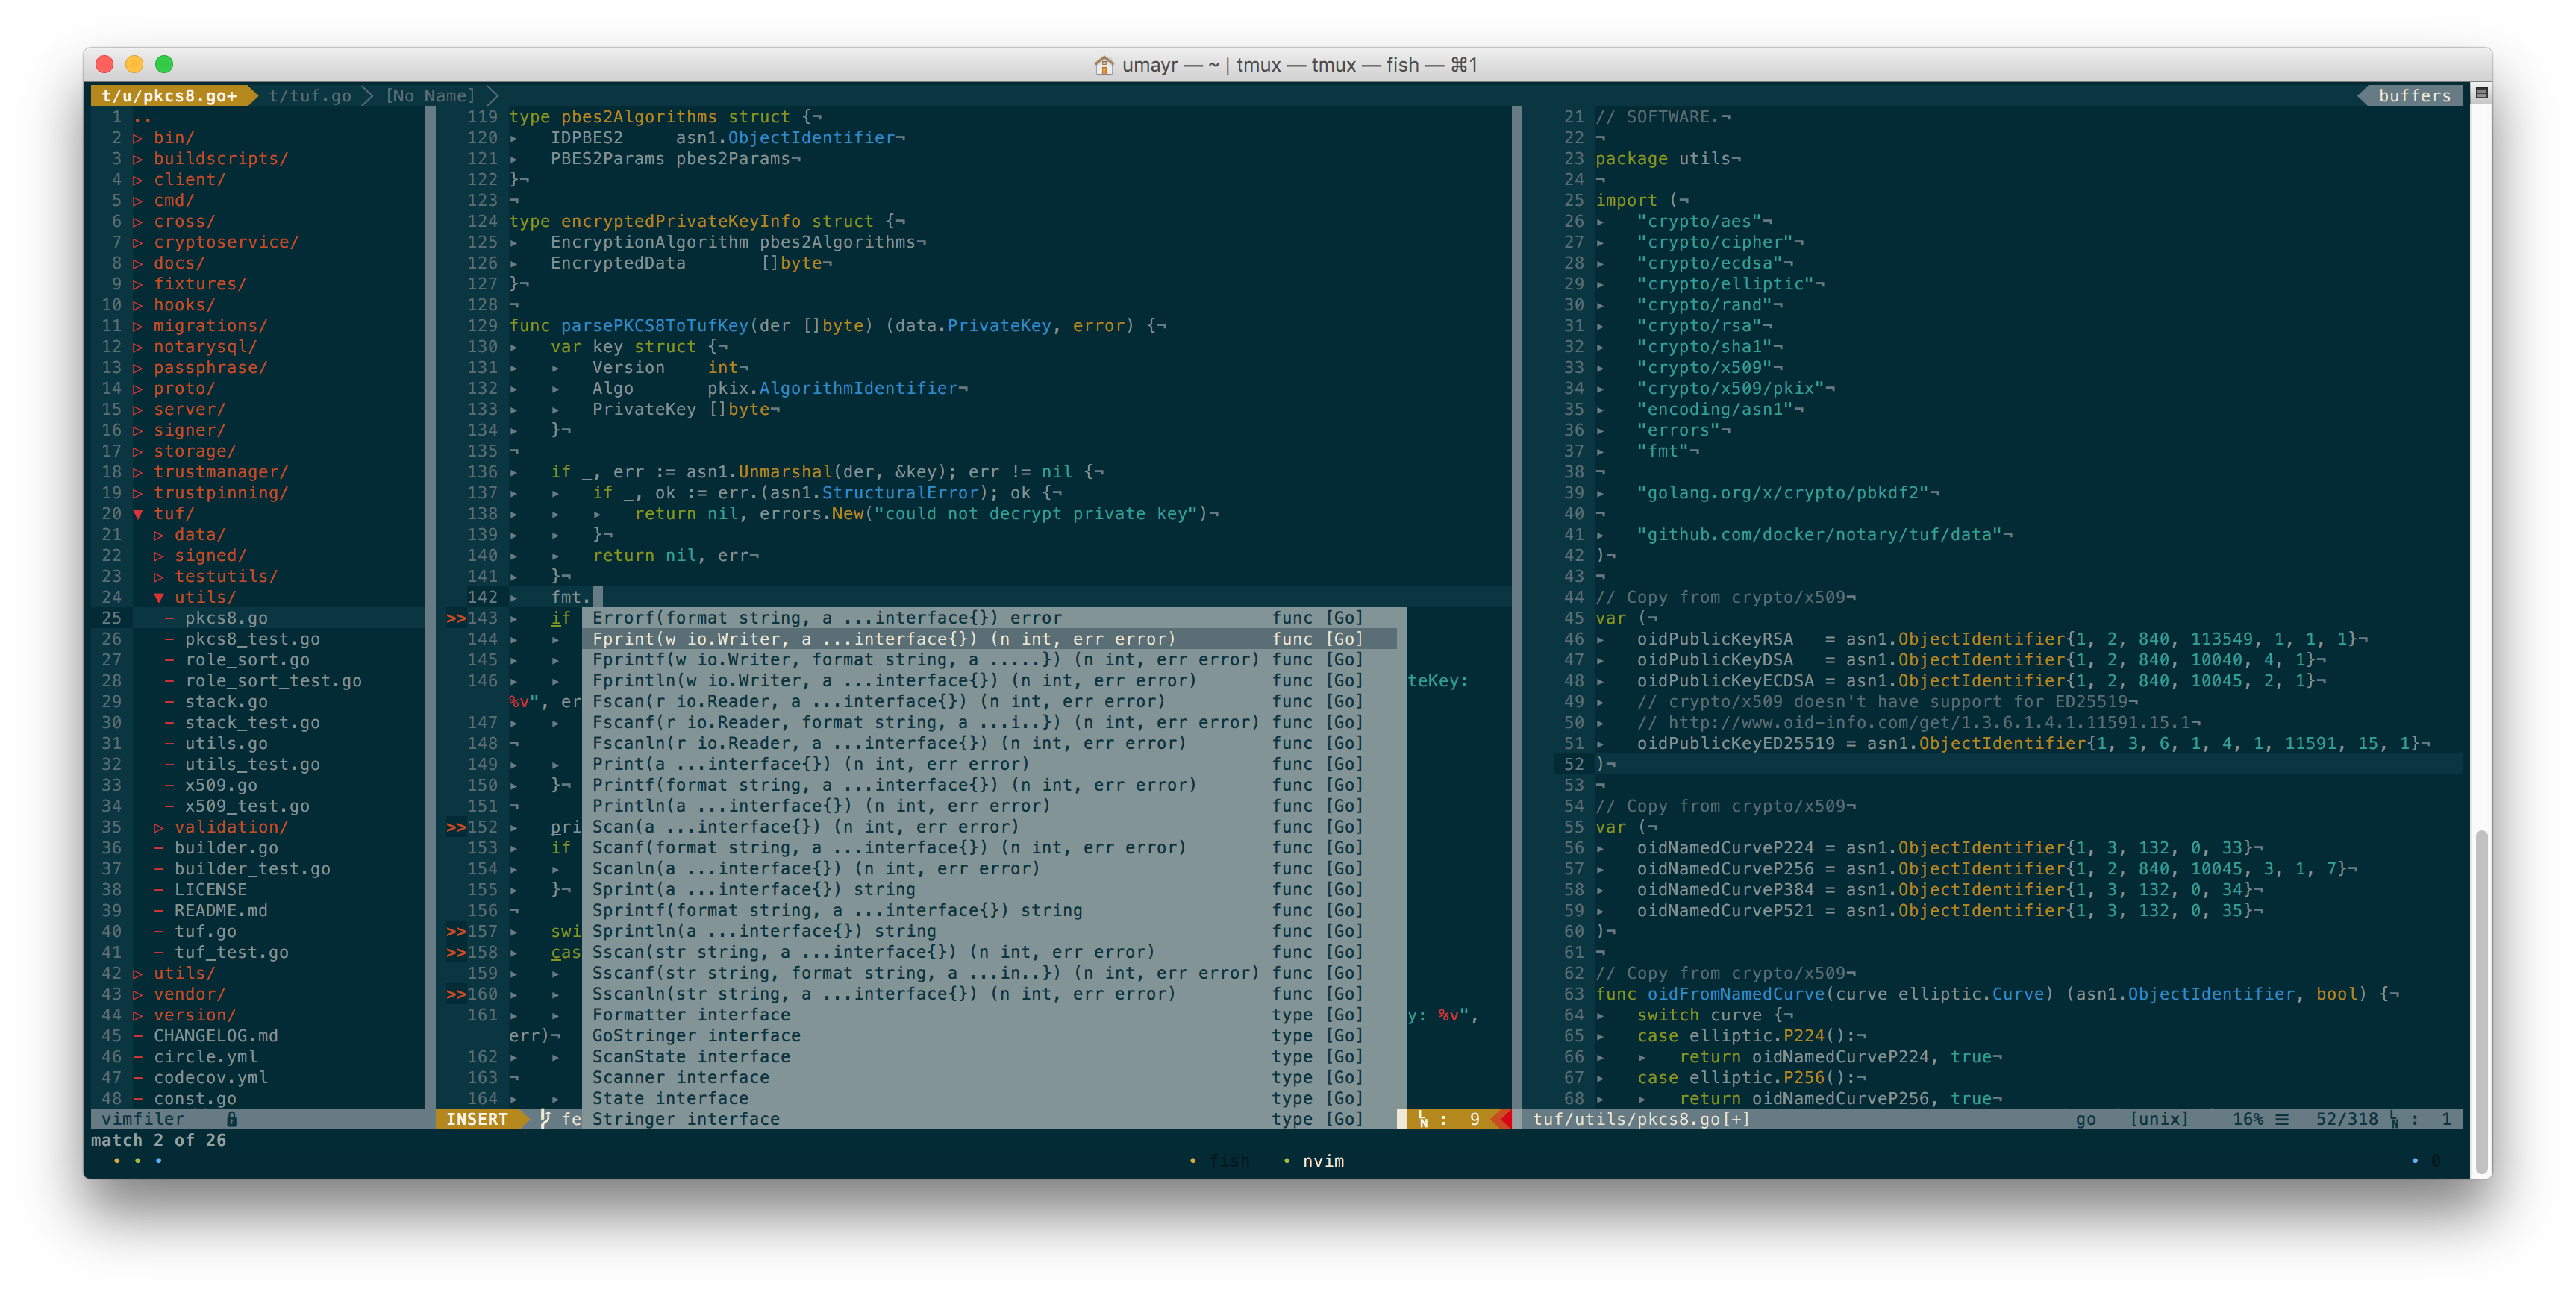Open circle.yml in the file tree
The width and height of the screenshot is (2576, 1298).
click(x=205, y=1057)
